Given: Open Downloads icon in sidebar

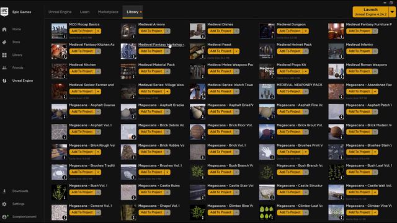Looking at the screenshot, I should pos(4,191).
